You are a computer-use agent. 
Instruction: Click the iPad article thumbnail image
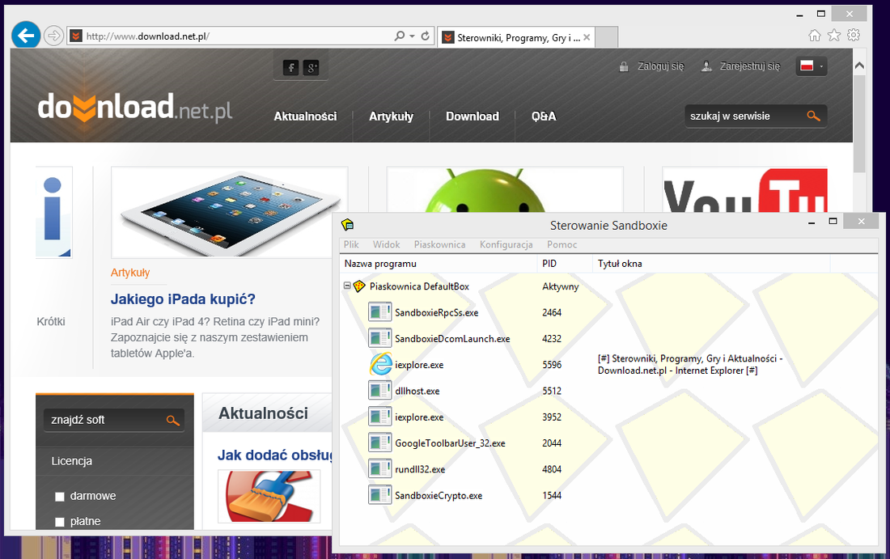229,212
